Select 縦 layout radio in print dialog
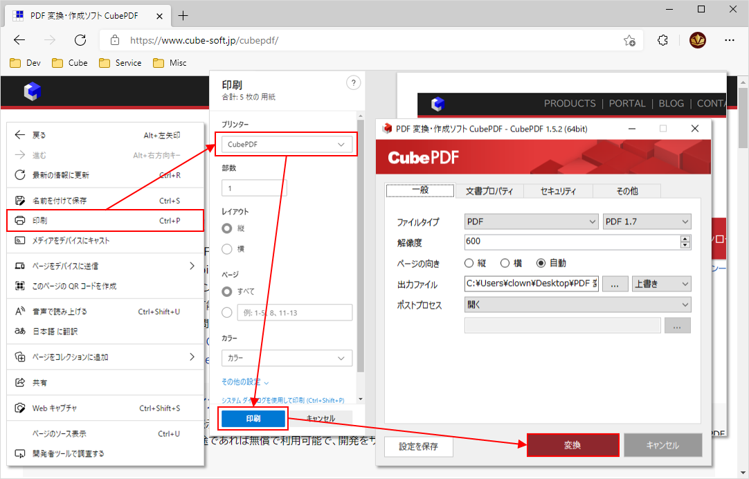The height and width of the screenshot is (479, 749). (x=227, y=228)
